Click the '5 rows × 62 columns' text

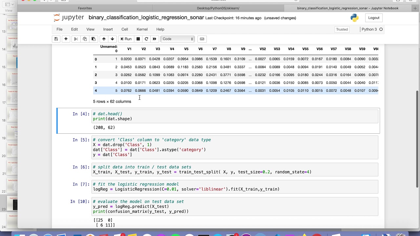click(x=112, y=102)
